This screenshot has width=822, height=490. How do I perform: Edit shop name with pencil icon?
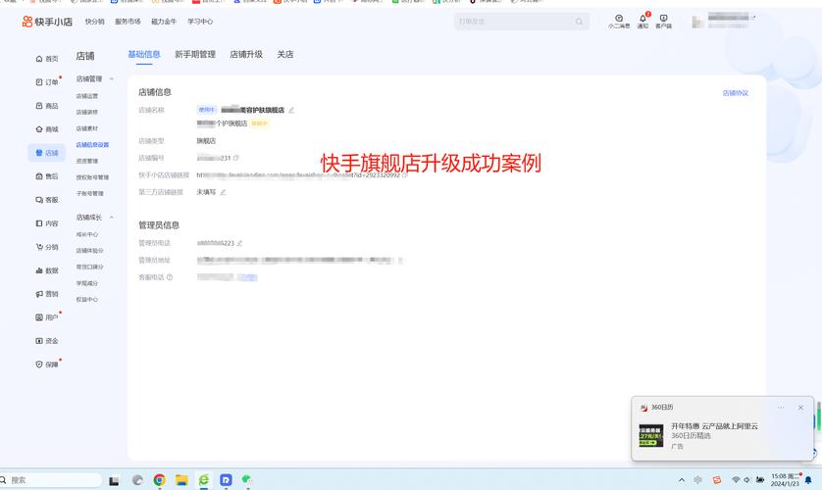291,110
